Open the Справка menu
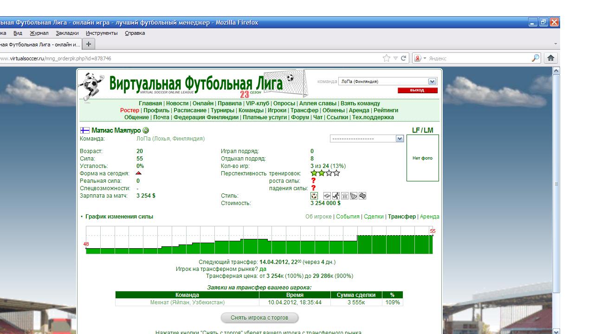 click(135, 33)
